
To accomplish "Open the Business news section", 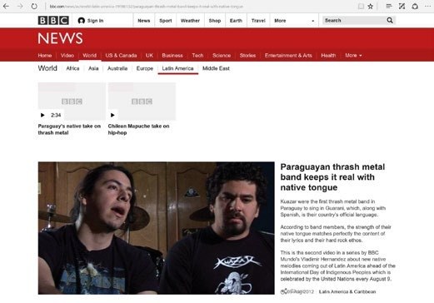I will tap(172, 56).
